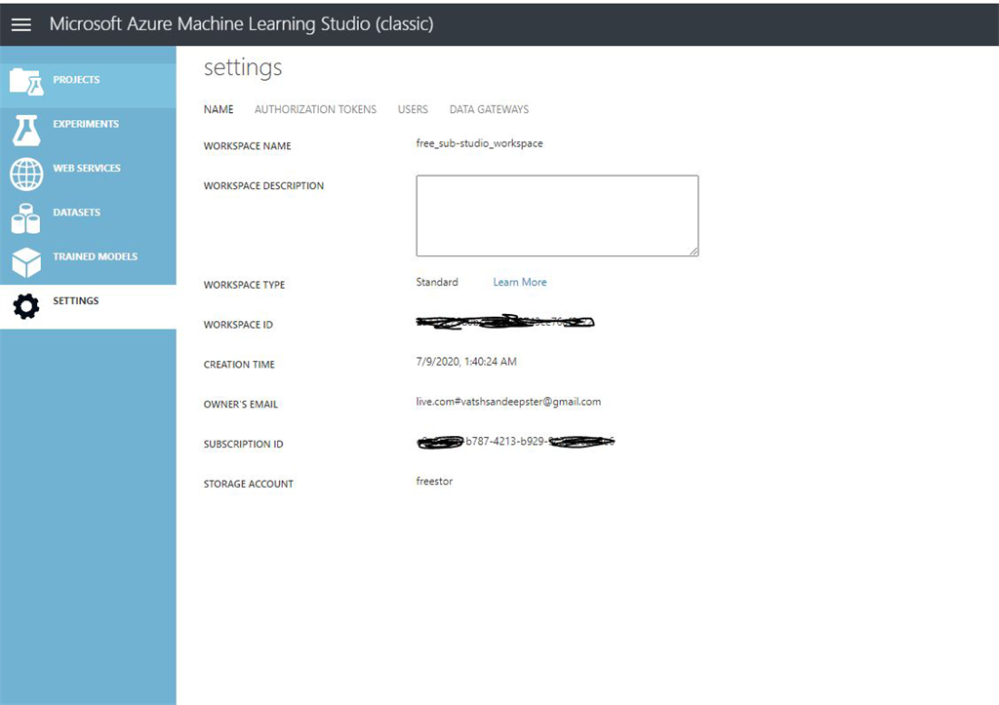Click the Microsoft Azure Machine Learning Studio title
999x705 pixels.
point(242,24)
